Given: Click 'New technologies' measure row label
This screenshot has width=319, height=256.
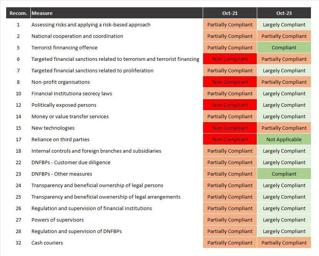Looking at the screenshot, I should 53,128.
